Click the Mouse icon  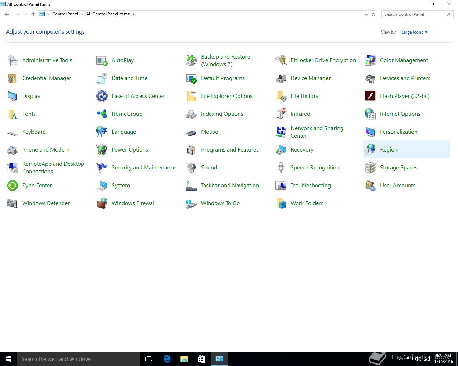[191, 132]
